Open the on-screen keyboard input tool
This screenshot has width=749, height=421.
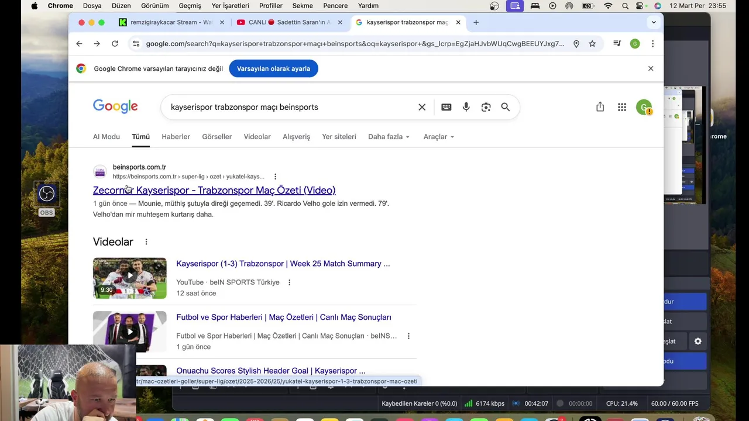point(446,107)
